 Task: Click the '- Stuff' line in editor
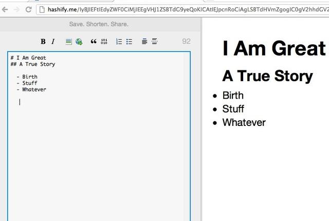27,83
